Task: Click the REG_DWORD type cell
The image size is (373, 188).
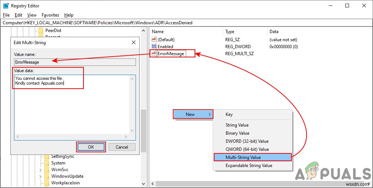Action: [x=237, y=46]
